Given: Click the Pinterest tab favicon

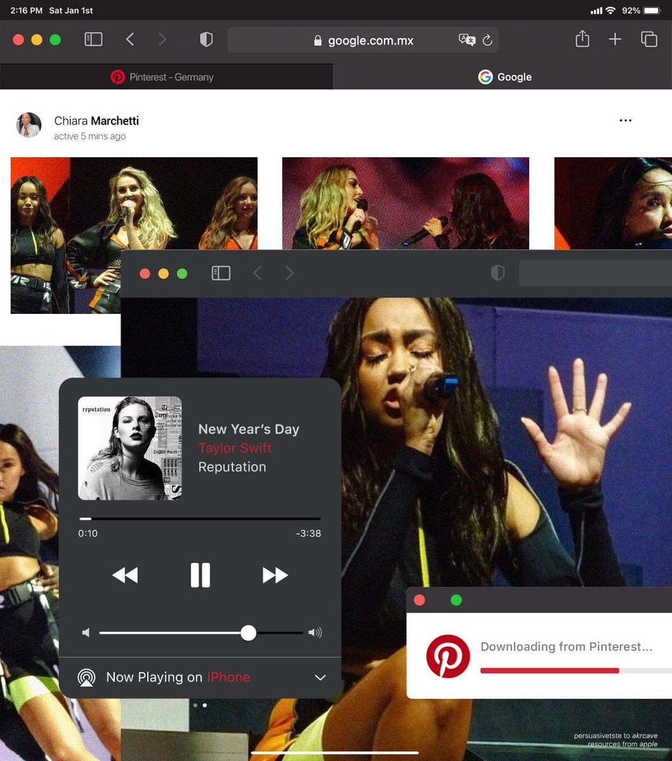Looking at the screenshot, I should pos(117,77).
